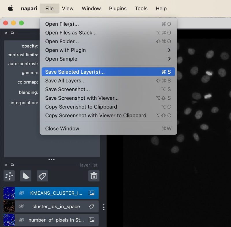Float the layer controls dock widget

[12, 33]
